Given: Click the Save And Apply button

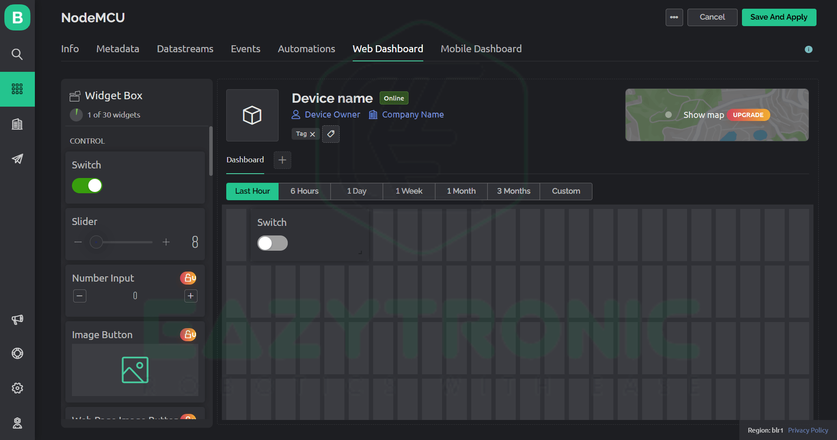Looking at the screenshot, I should 779,17.
